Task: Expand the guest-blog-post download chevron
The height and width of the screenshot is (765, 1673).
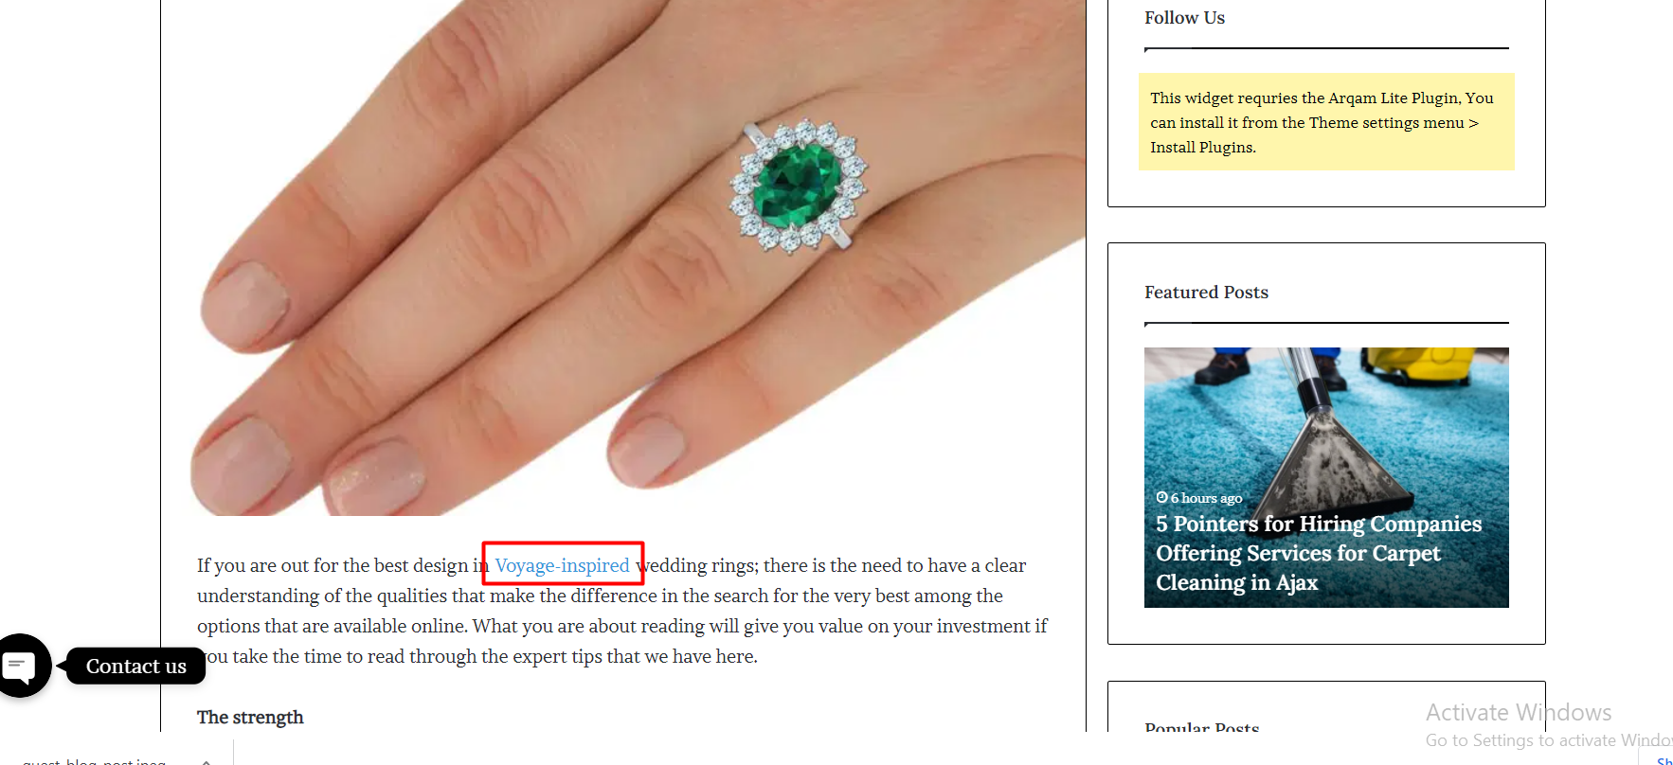Action: [207, 760]
